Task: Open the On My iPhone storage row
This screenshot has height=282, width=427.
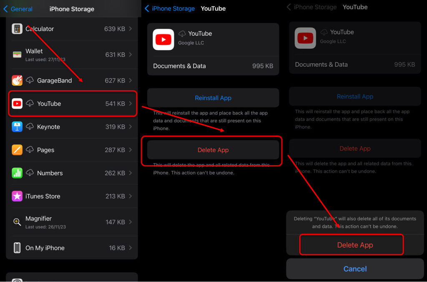Action: pos(72,248)
